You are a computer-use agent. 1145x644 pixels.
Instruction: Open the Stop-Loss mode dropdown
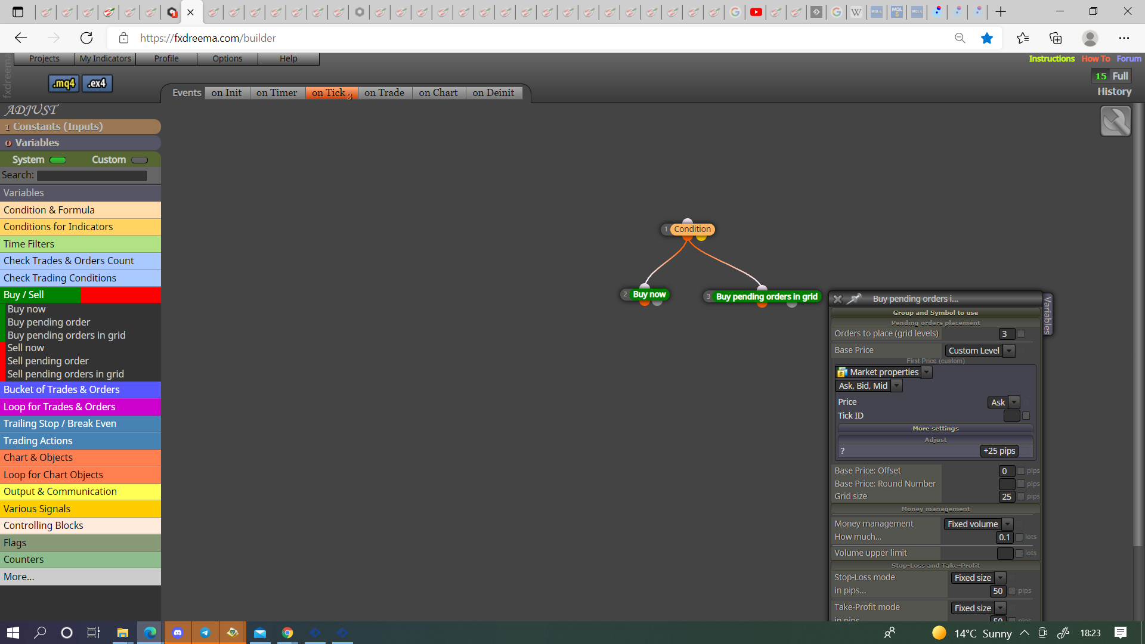point(978,578)
